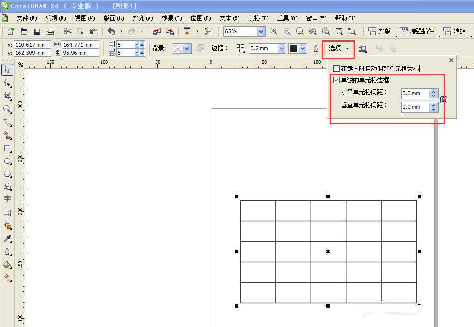
Task: Increase 水平单元格间距 with the stepper
Action: pyautogui.click(x=432, y=91)
